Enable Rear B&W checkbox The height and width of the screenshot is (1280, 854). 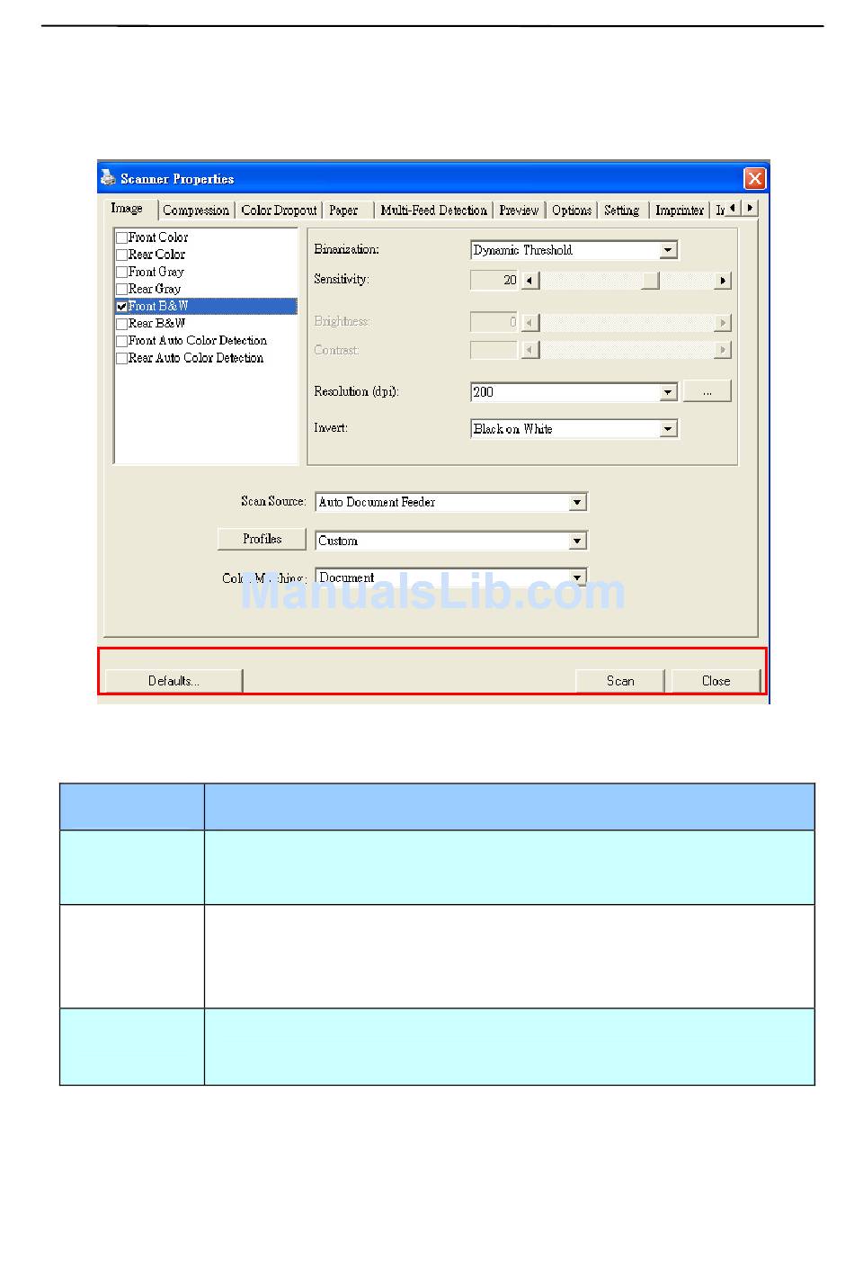[121, 324]
